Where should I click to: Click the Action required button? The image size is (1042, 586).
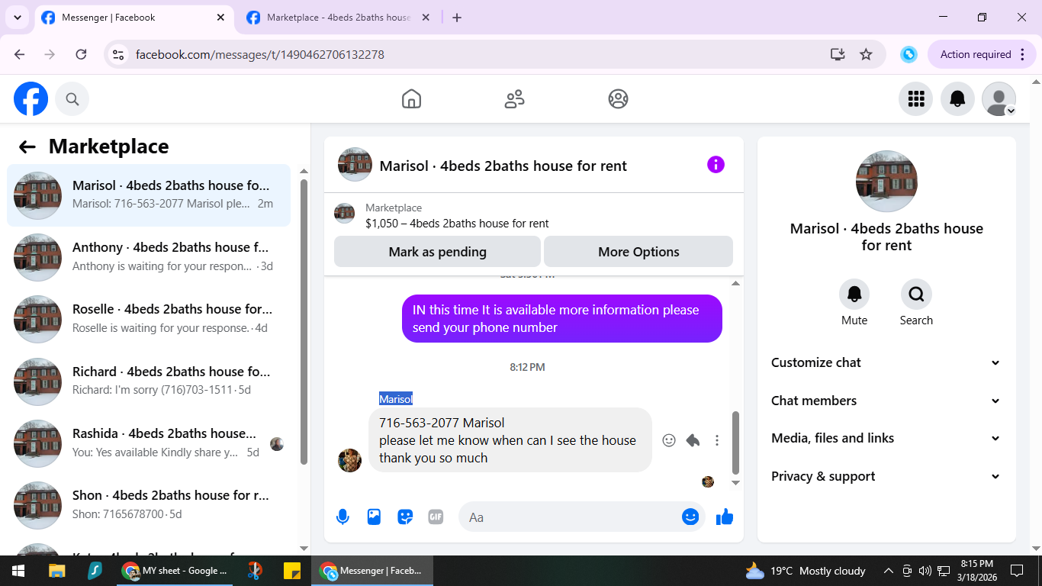(982, 54)
